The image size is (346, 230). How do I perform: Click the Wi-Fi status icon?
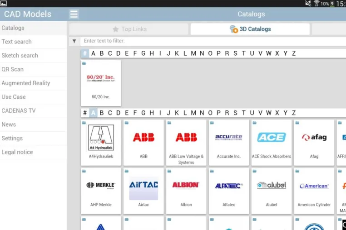click(x=316, y=3)
